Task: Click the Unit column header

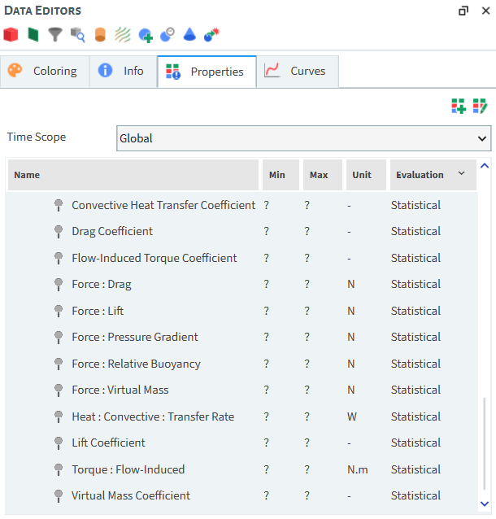Action: 366,175
